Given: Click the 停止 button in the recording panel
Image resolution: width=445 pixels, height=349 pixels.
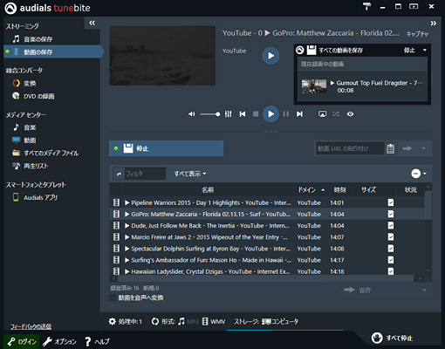Looking at the screenshot, I should [409, 51].
